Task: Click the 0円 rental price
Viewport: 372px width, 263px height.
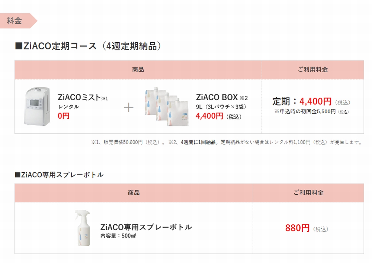Action: [x=64, y=116]
